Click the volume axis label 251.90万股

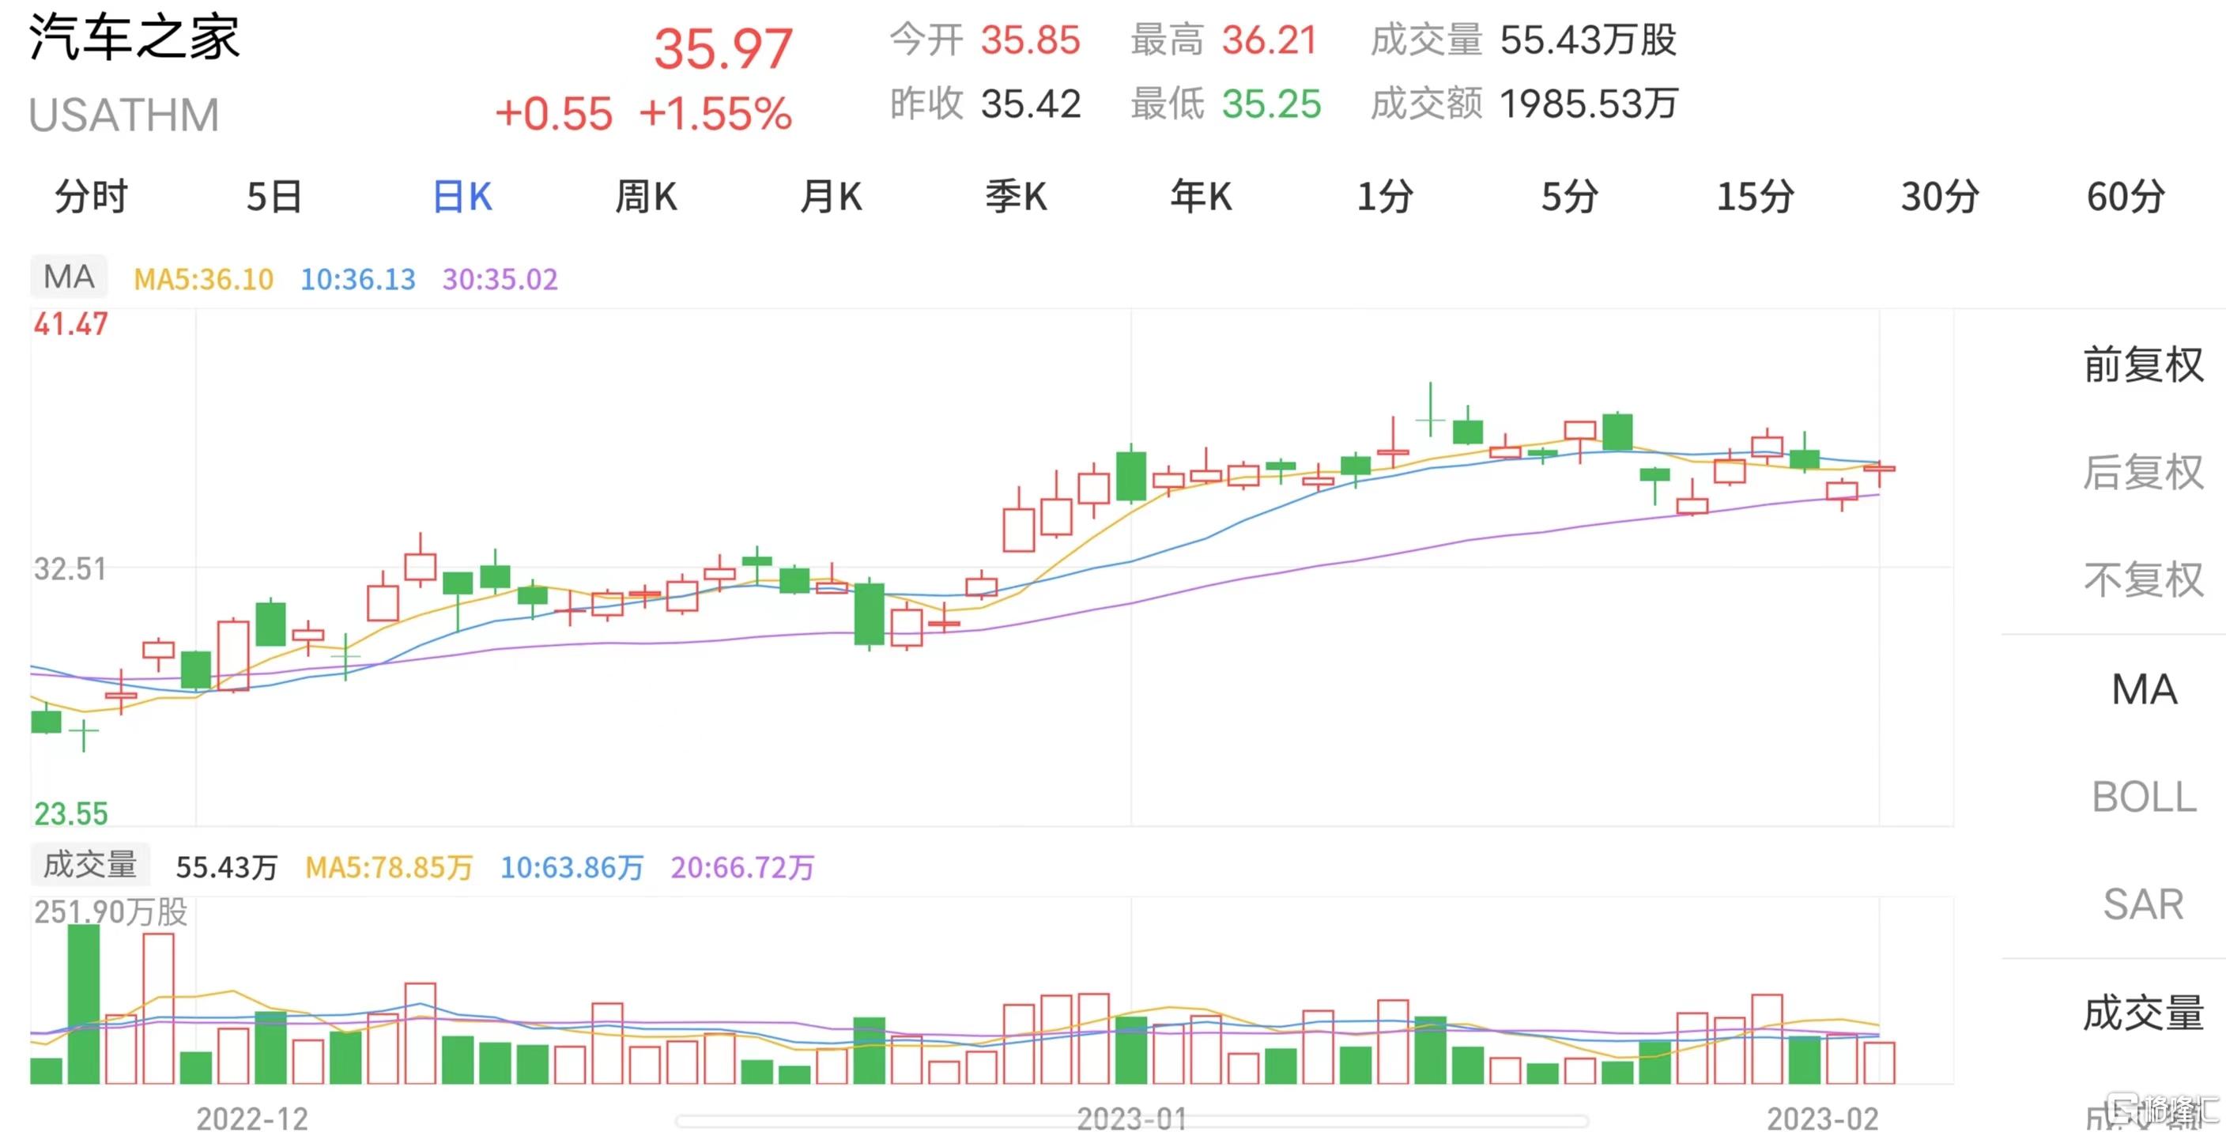point(111,911)
